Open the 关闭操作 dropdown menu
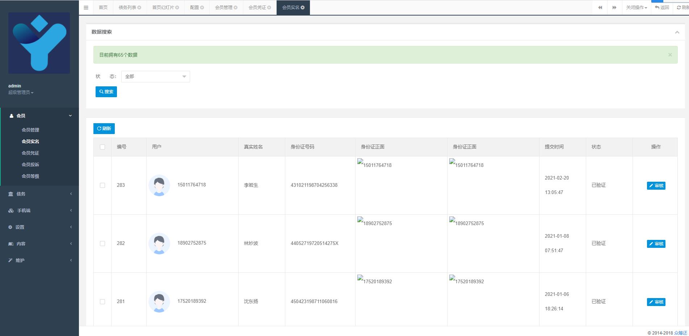The width and height of the screenshot is (689, 336). (637, 8)
